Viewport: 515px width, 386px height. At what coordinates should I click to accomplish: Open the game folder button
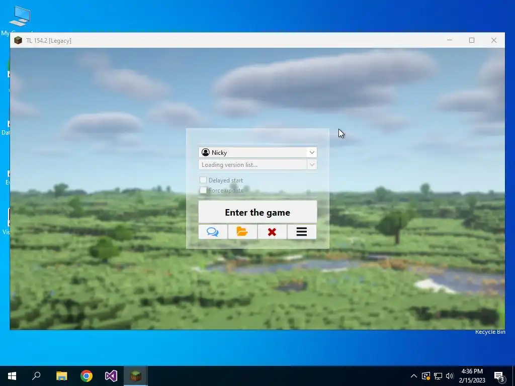click(x=242, y=232)
